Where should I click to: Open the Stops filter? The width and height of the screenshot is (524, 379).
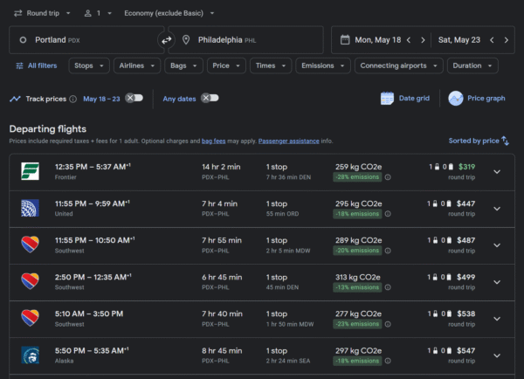point(90,65)
